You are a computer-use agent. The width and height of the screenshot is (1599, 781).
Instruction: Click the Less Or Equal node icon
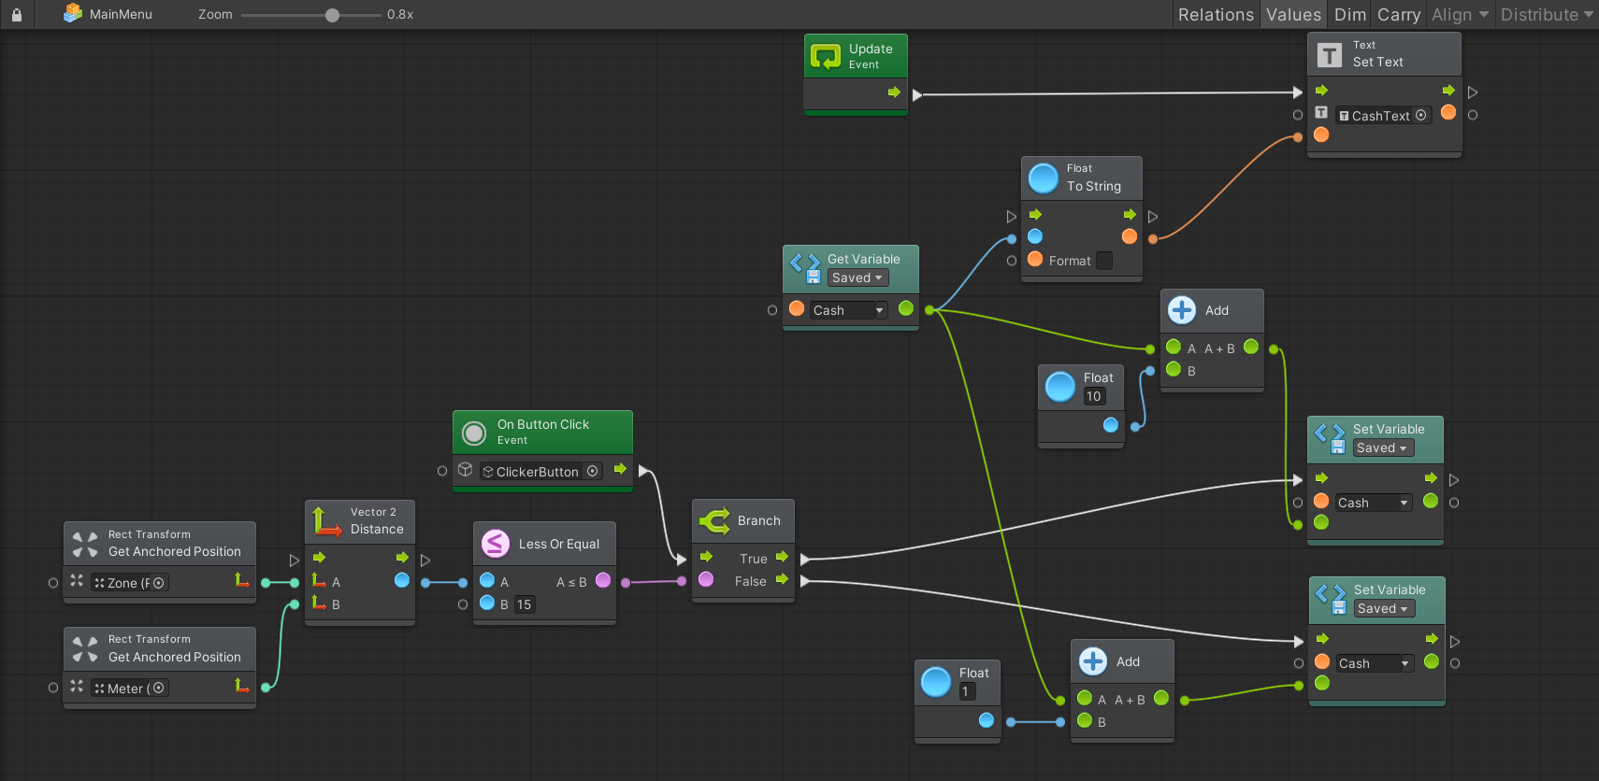pos(496,543)
